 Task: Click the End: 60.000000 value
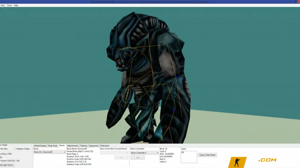click(166, 157)
